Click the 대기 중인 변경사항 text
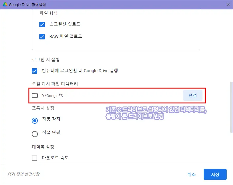233x185 pixels. point(24,174)
